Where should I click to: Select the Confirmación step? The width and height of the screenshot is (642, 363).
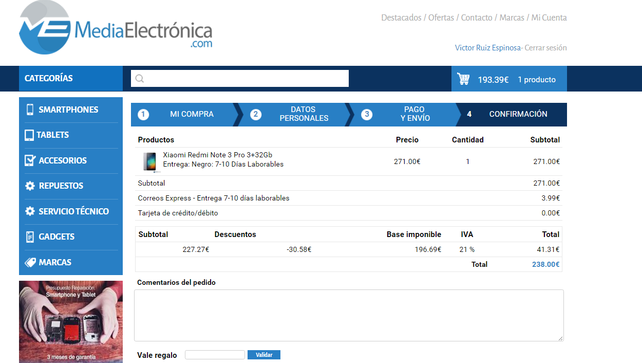[x=518, y=114]
